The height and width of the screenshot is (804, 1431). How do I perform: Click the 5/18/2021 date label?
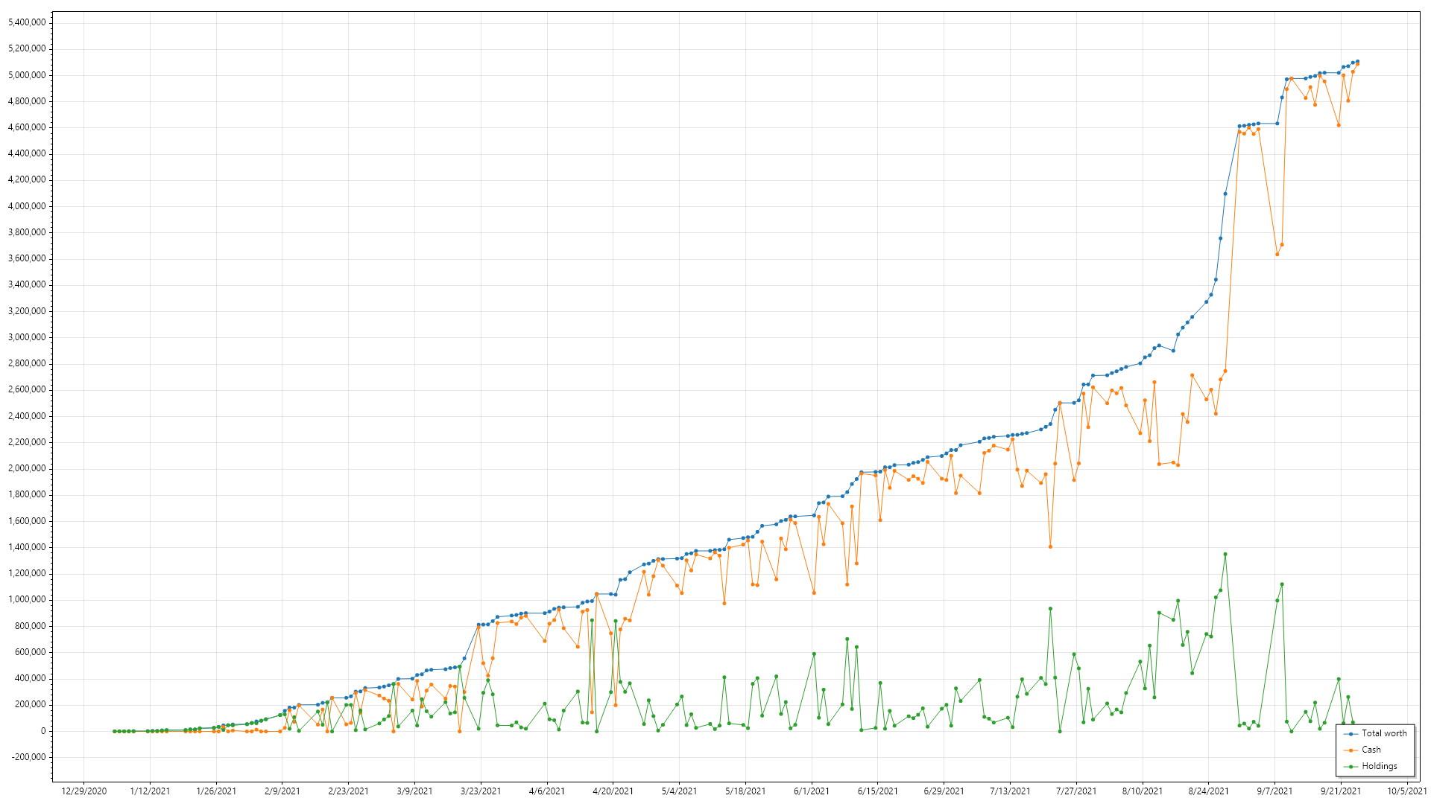point(745,791)
